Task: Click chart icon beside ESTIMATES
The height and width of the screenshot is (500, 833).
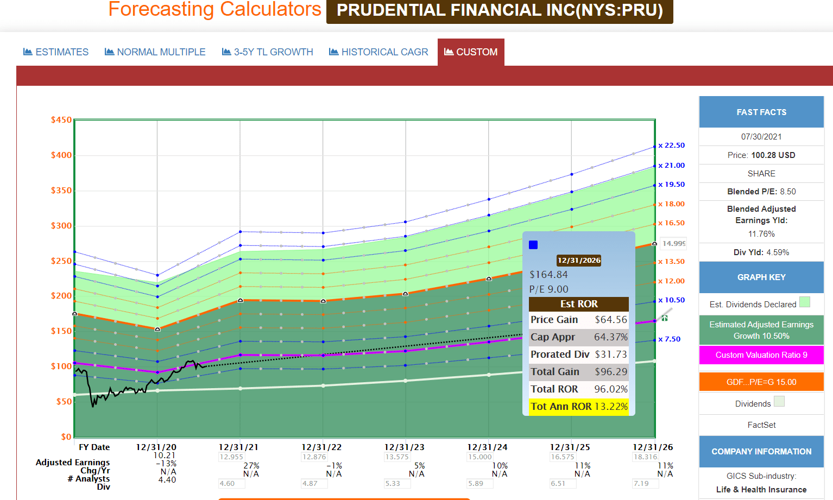Action: [x=28, y=52]
